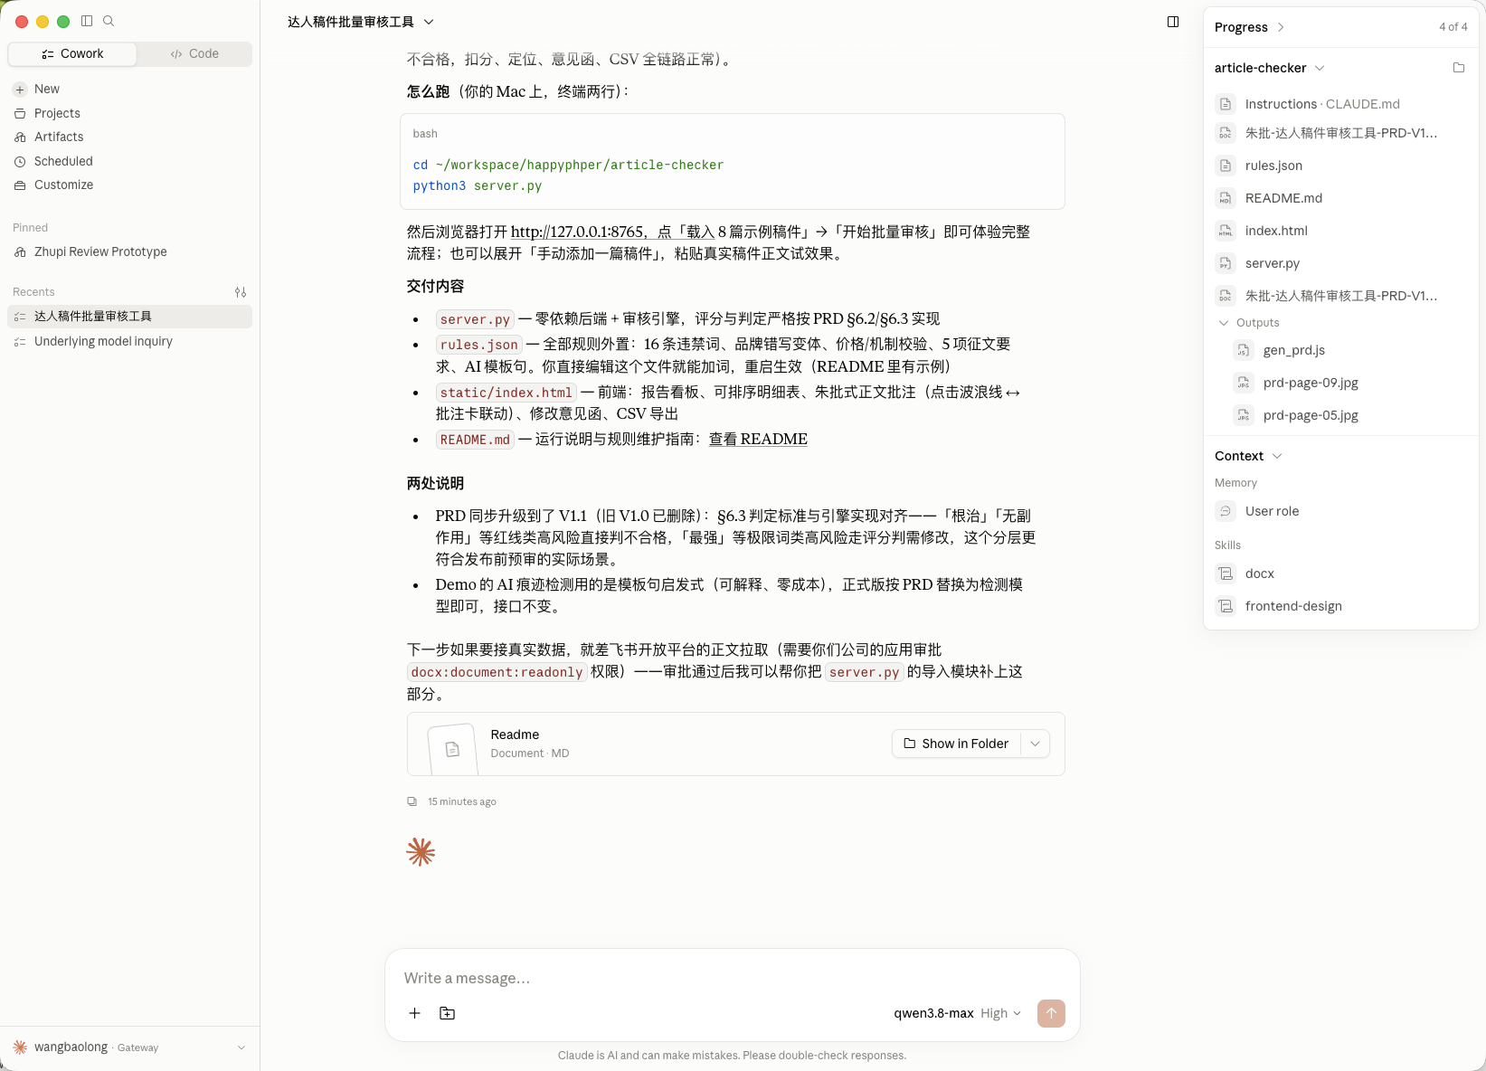Open the qwen3.8-max model selector
Viewport: 1486px width, 1071px height.
pyautogui.click(x=933, y=1013)
